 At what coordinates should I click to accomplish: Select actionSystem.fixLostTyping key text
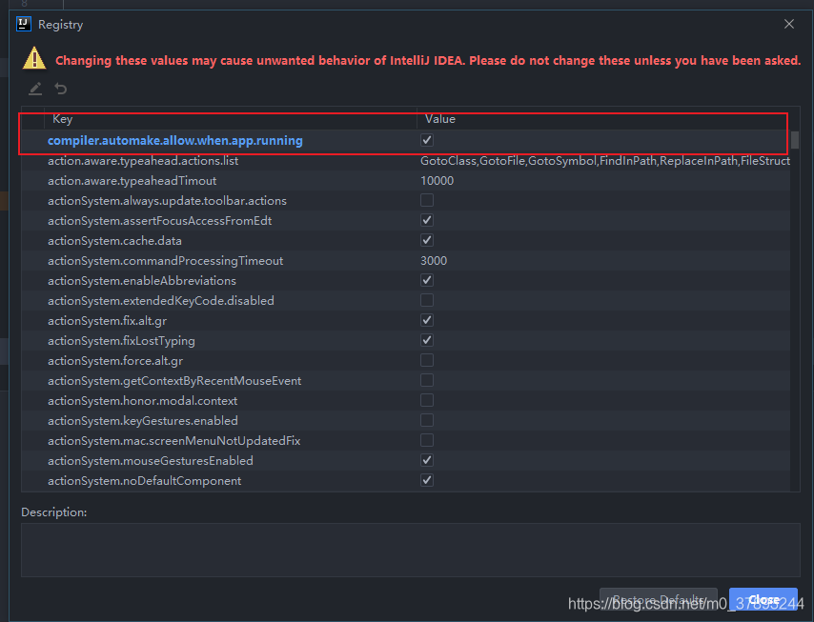tap(121, 340)
